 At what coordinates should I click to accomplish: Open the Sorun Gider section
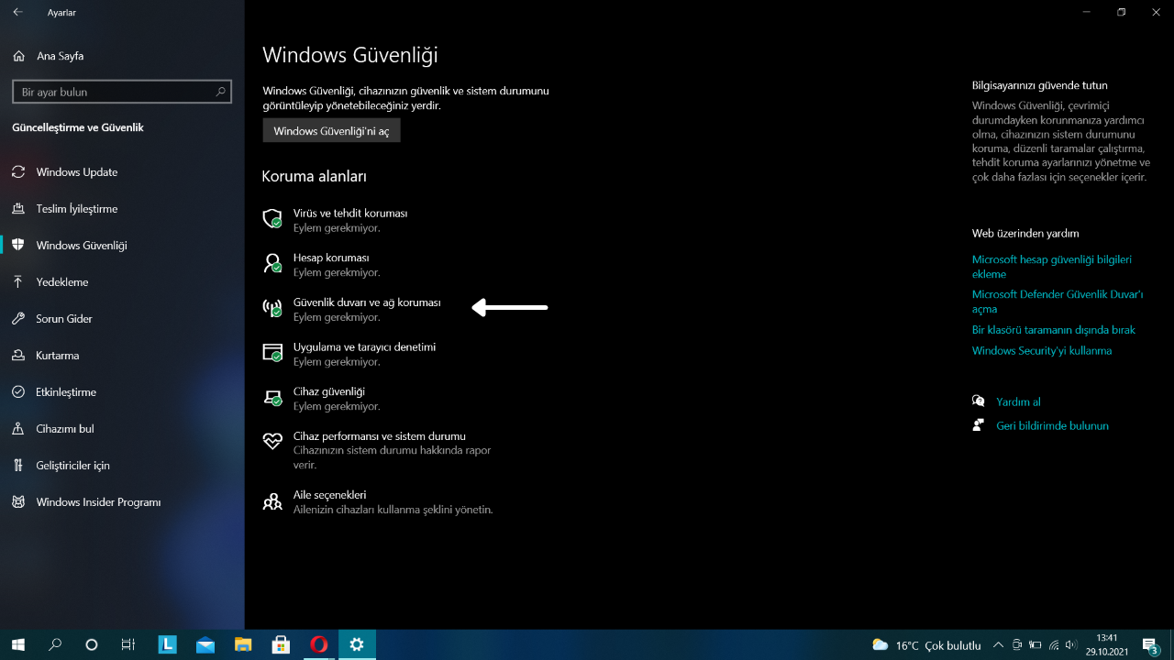(x=63, y=319)
